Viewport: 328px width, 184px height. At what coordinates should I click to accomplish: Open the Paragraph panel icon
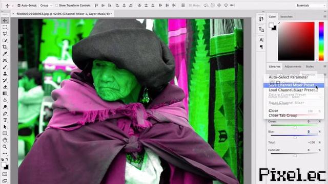[x=261, y=47]
